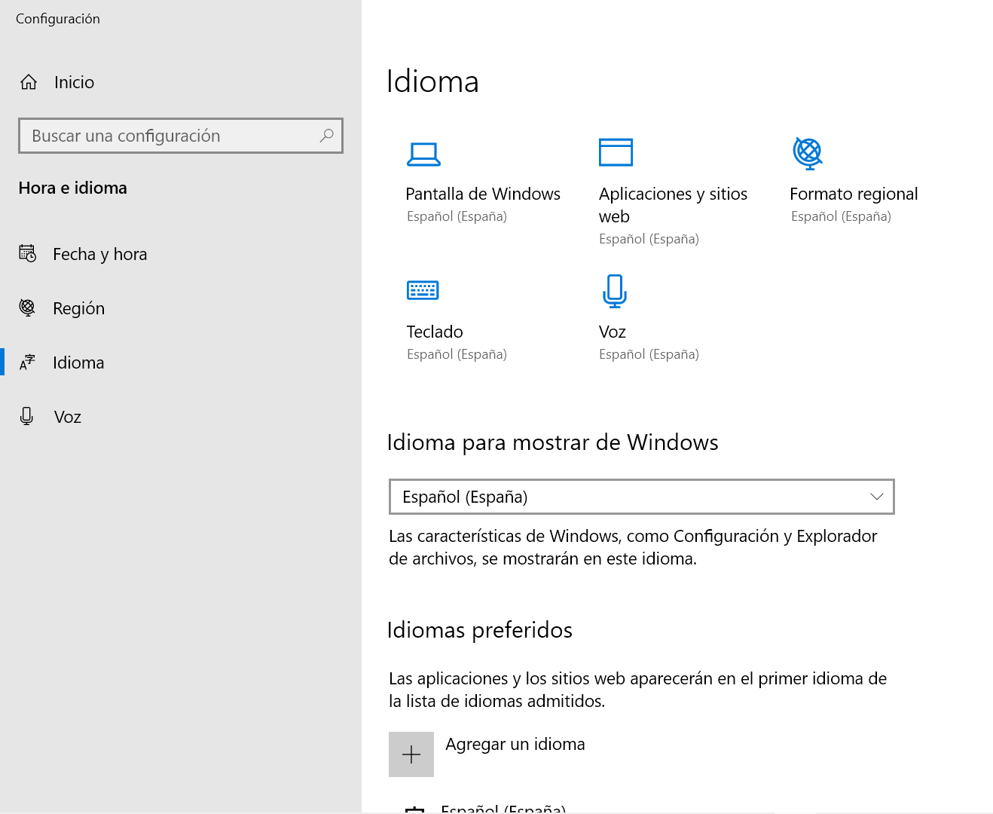This screenshot has width=993, height=814.
Task: Click the Teclado keyboard icon
Action: point(423,290)
